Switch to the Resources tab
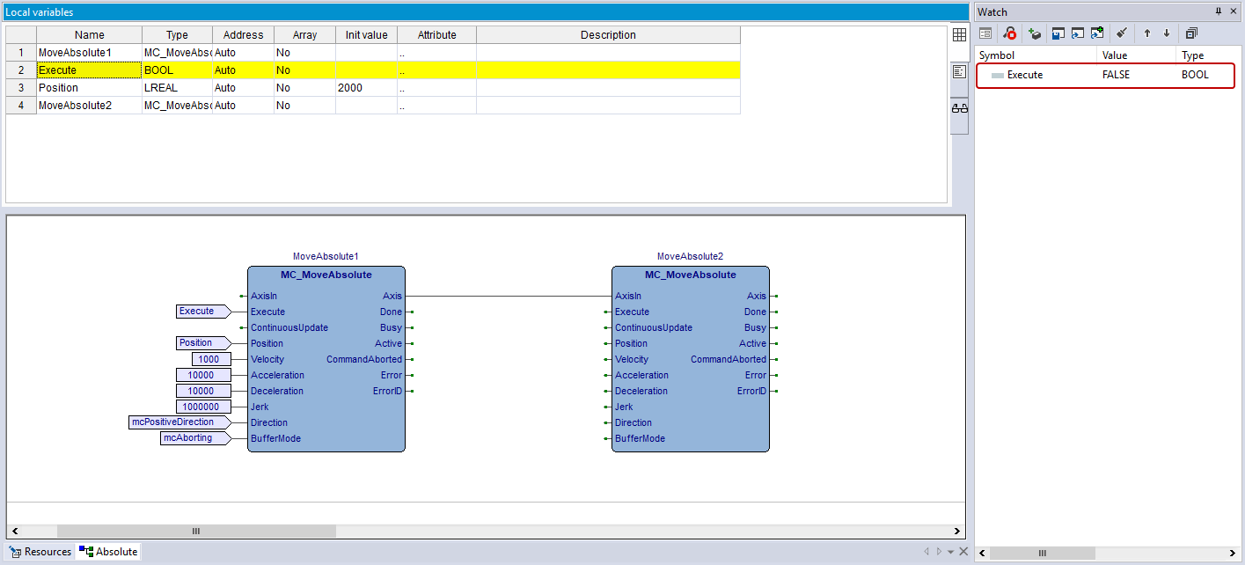The height and width of the screenshot is (565, 1245). pyautogui.click(x=40, y=552)
